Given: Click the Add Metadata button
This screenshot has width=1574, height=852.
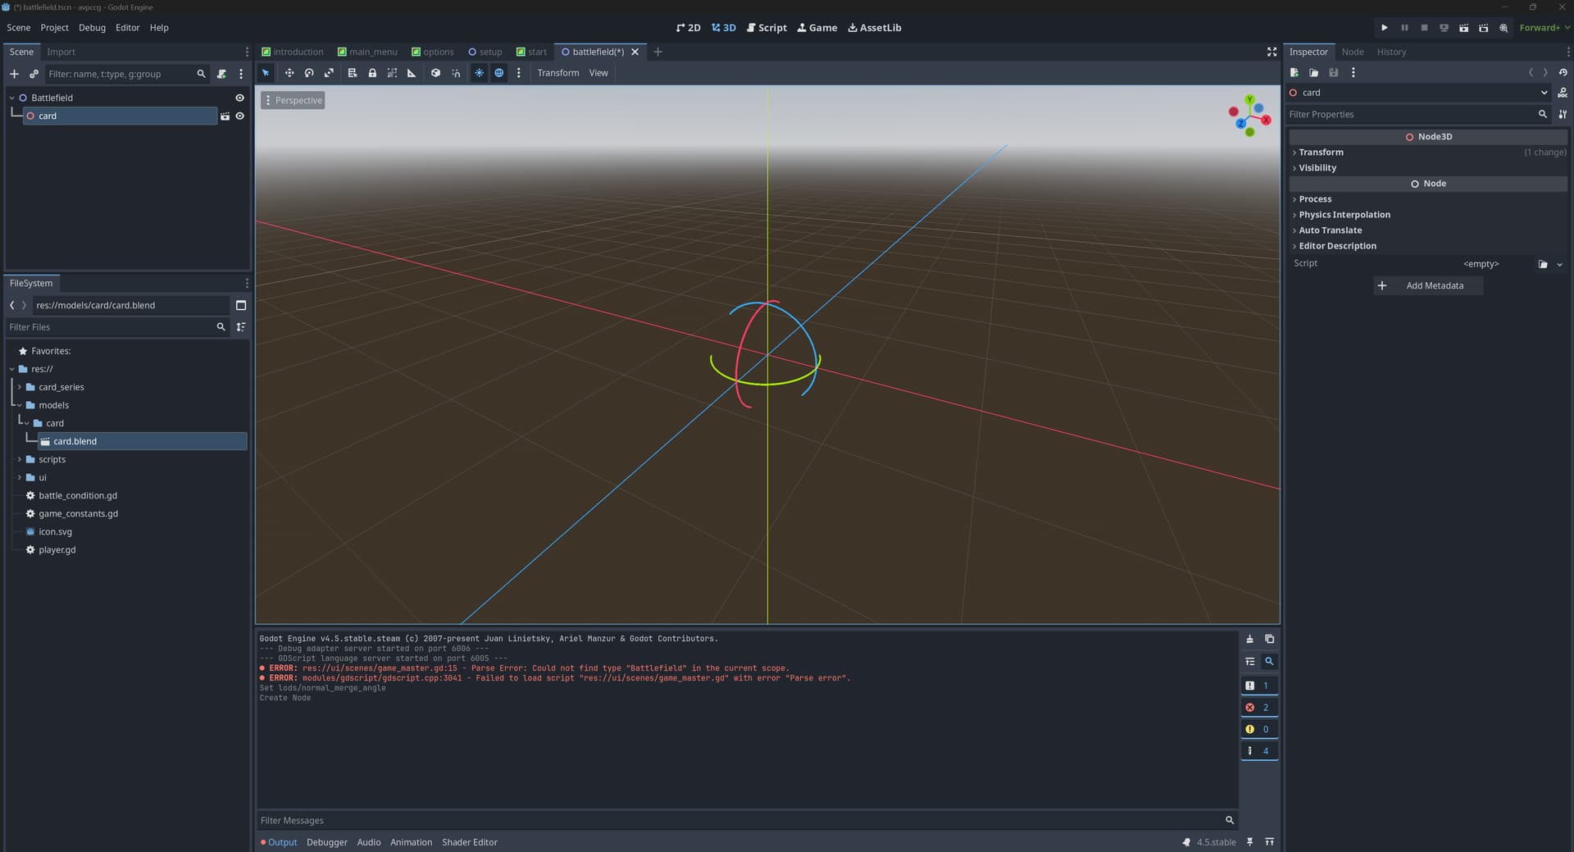Looking at the screenshot, I should (x=1427, y=286).
